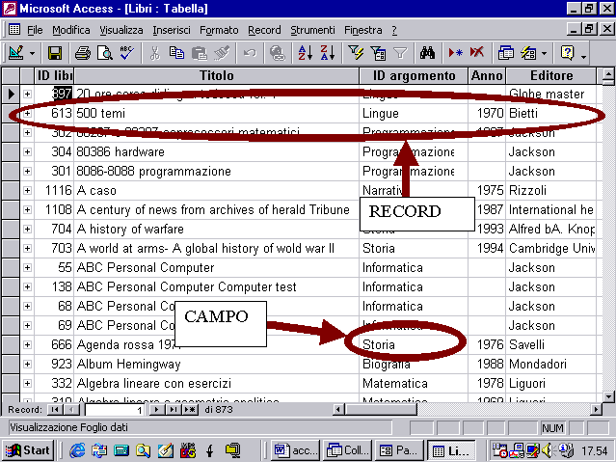Viewport: 616px width, 462px height.
Task: Select the Editore column header
Action: click(x=551, y=75)
